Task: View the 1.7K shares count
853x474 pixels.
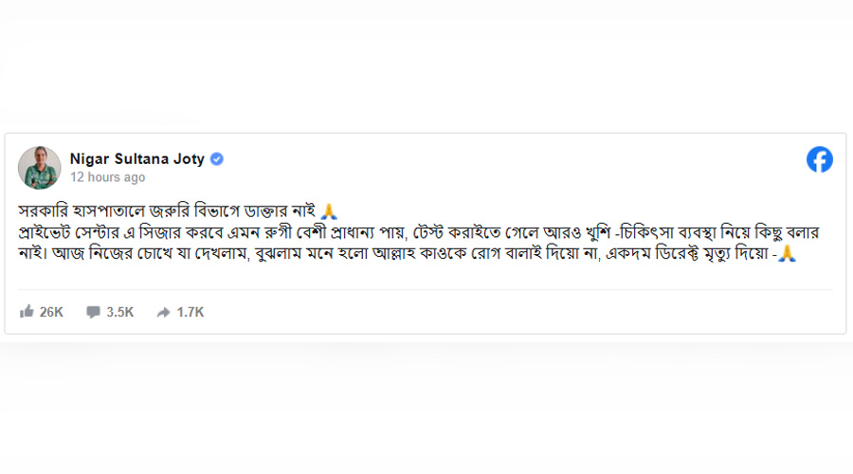Action: click(x=190, y=311)
